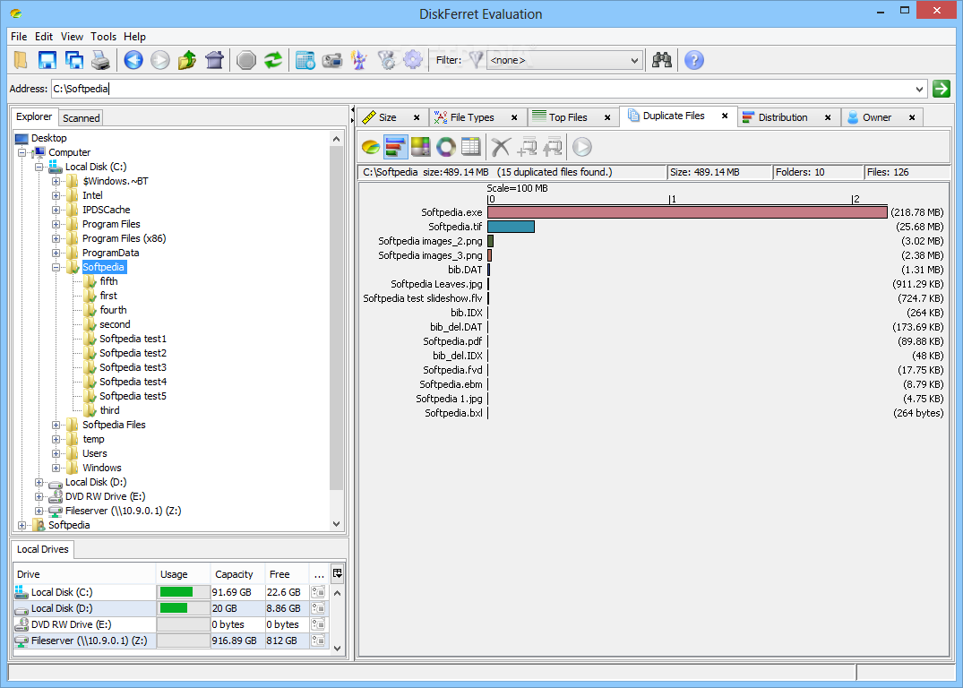Collapse the Local Disk (C:) tree node
This screenshot has width=963, height=688.
tap(39, 168)
